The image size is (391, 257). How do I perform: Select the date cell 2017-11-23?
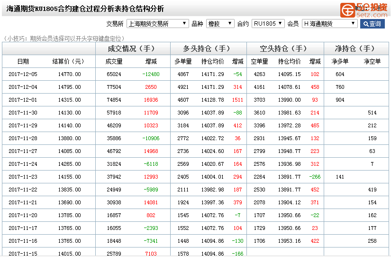(x=23, y=177)
